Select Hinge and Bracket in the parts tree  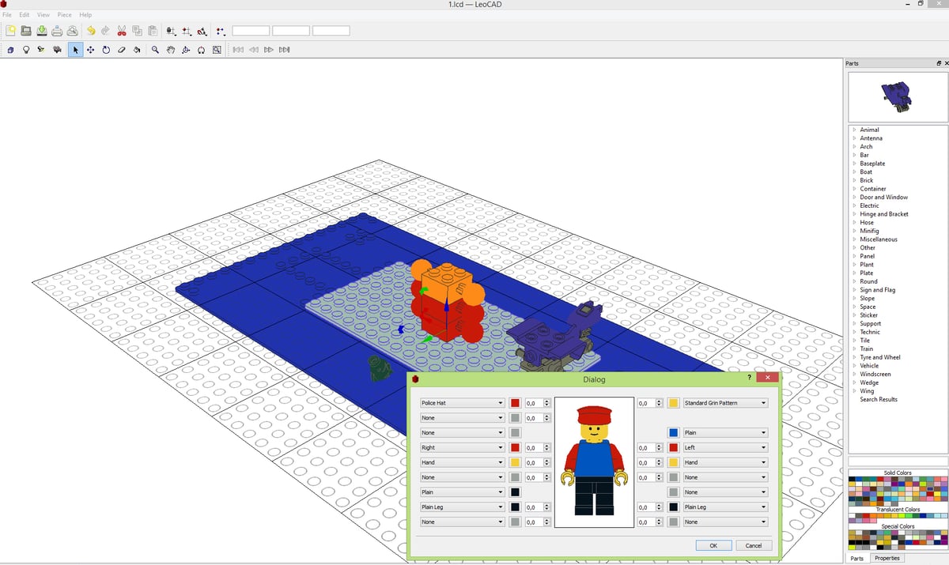(884, 214)
